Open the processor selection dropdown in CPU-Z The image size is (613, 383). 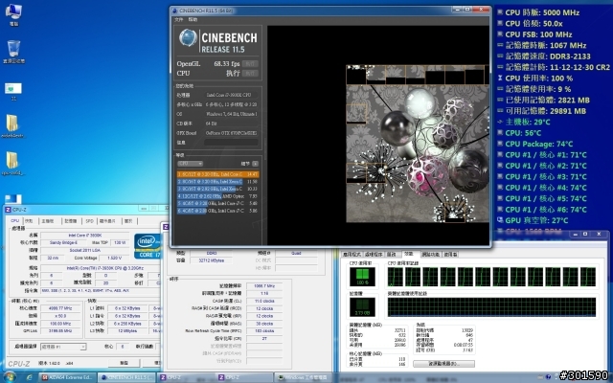pos(62,347)
